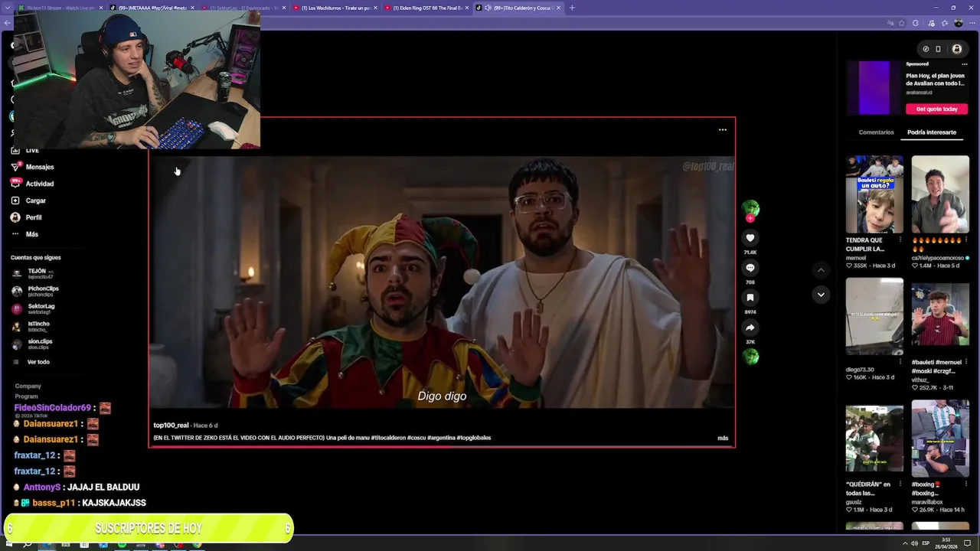Open Perfil in the sidebar
Screen dimensions: 980x551
pyautogui.click(x=27, y=217)
